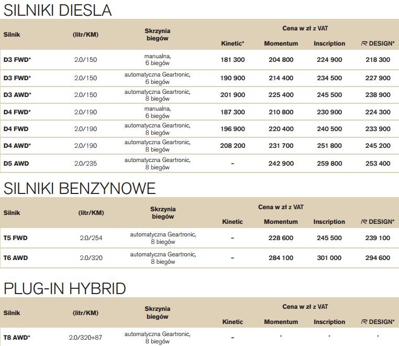Click the 284 100 Momentum price
Screen dimensions: 399x346
click(281, 258)
